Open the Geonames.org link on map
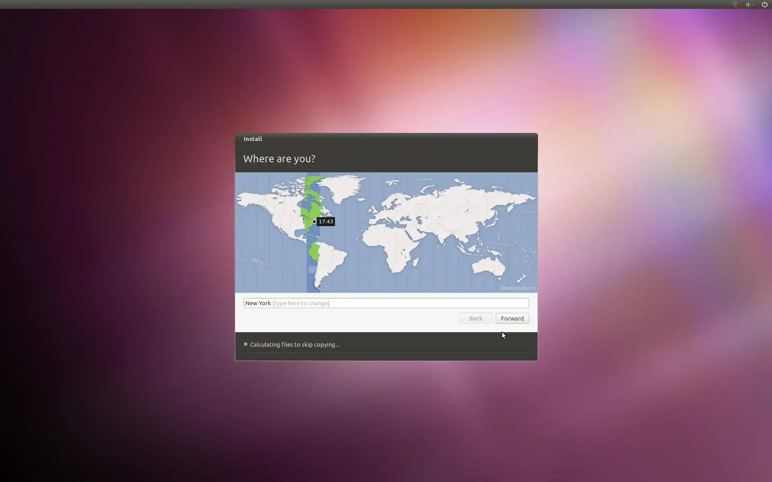The image size is (772, 482). (517, 288)
